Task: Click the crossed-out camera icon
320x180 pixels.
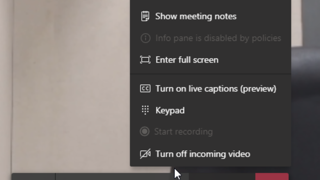Action: click(145, 154)
